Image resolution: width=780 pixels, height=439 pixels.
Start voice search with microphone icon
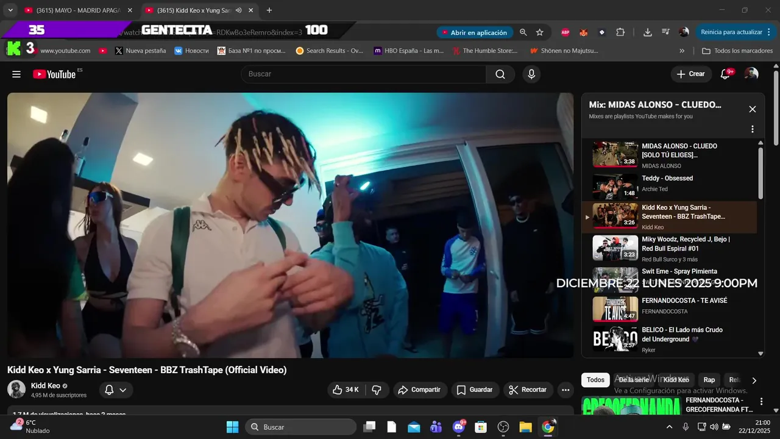click(531, 74)
